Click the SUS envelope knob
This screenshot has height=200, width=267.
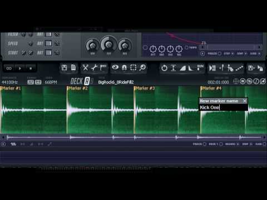click(170, 49)
